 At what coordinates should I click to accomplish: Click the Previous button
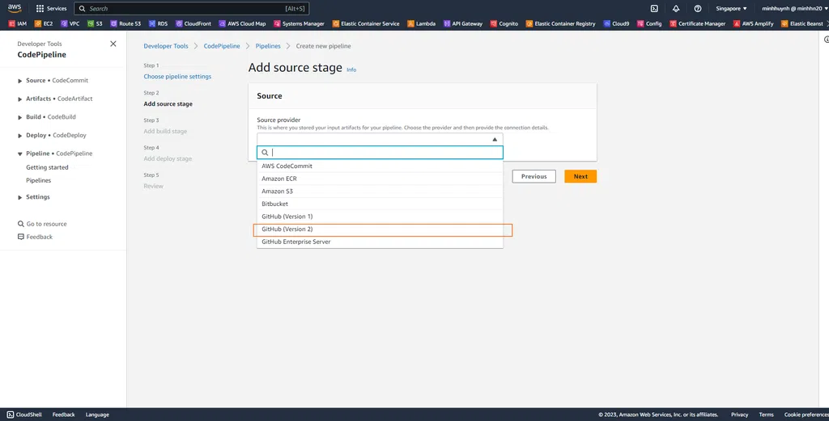click(534, 176)
